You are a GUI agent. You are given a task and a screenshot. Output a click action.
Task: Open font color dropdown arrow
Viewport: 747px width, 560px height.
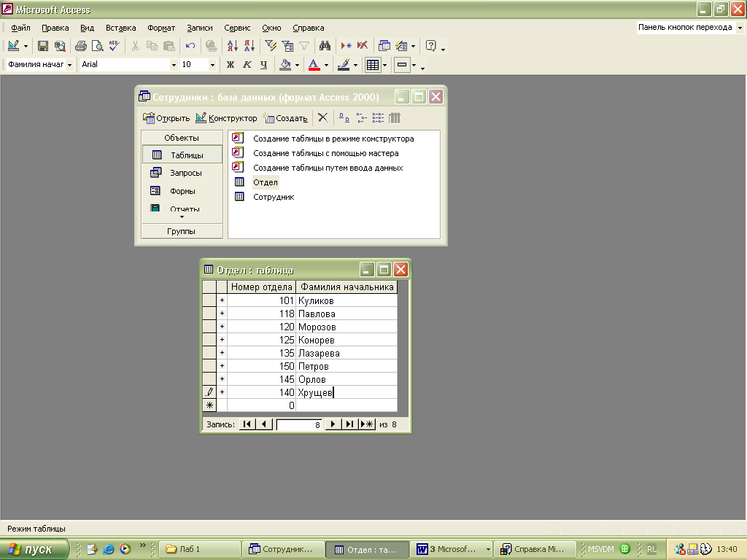click(326, 65)
